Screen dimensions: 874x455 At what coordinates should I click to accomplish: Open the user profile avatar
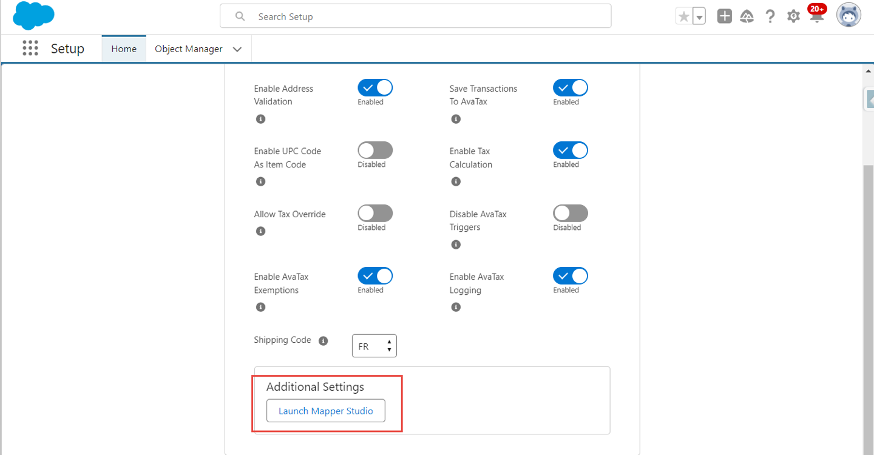pos(849,16)
